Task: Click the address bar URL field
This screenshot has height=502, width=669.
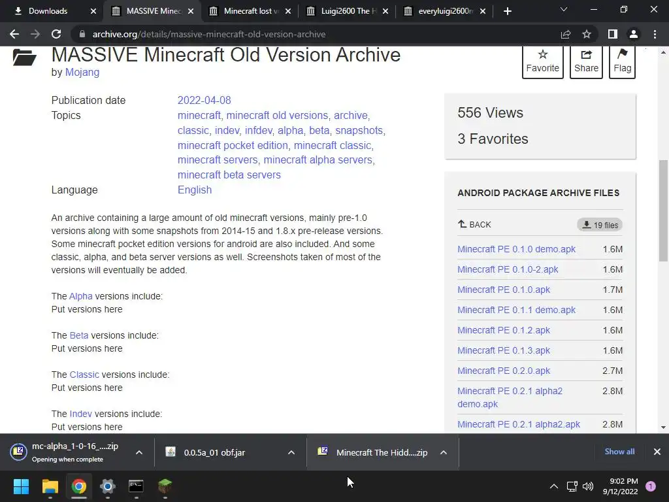Action: coord(316,34)
